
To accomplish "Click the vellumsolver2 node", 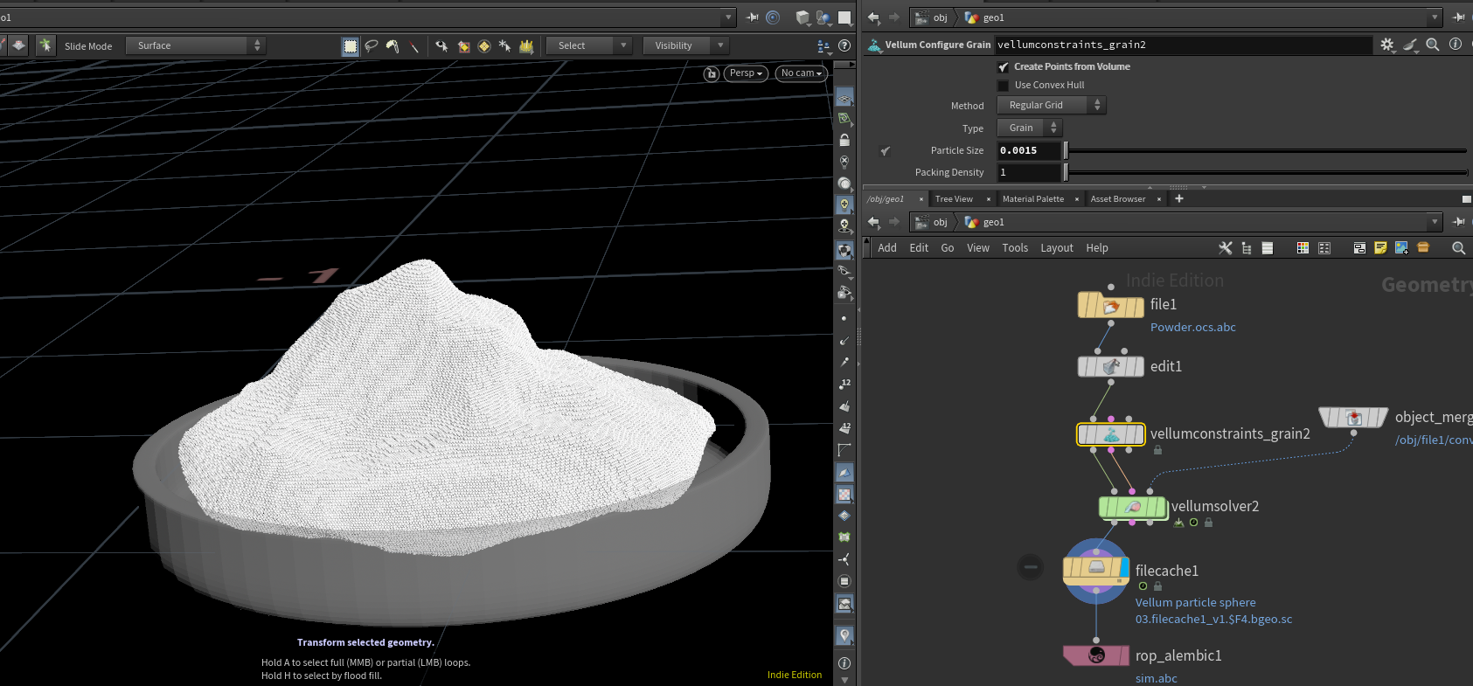I will [x=1132, y=507].
